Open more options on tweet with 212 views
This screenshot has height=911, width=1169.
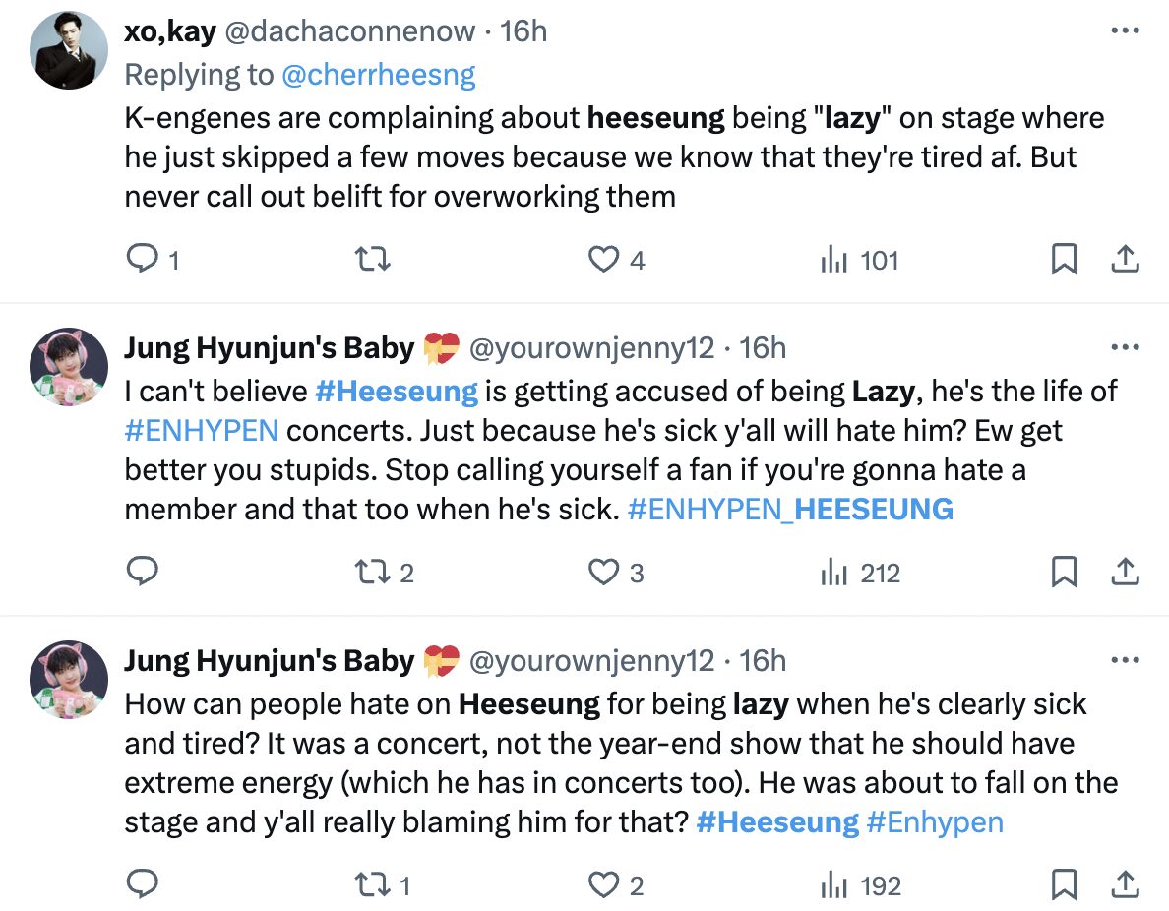pyautogui.click(x=1125, y=348)
